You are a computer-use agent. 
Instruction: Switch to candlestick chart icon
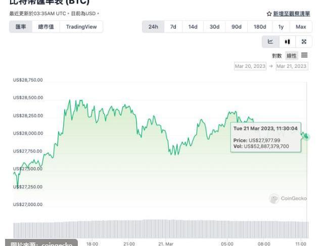(287, 42)
